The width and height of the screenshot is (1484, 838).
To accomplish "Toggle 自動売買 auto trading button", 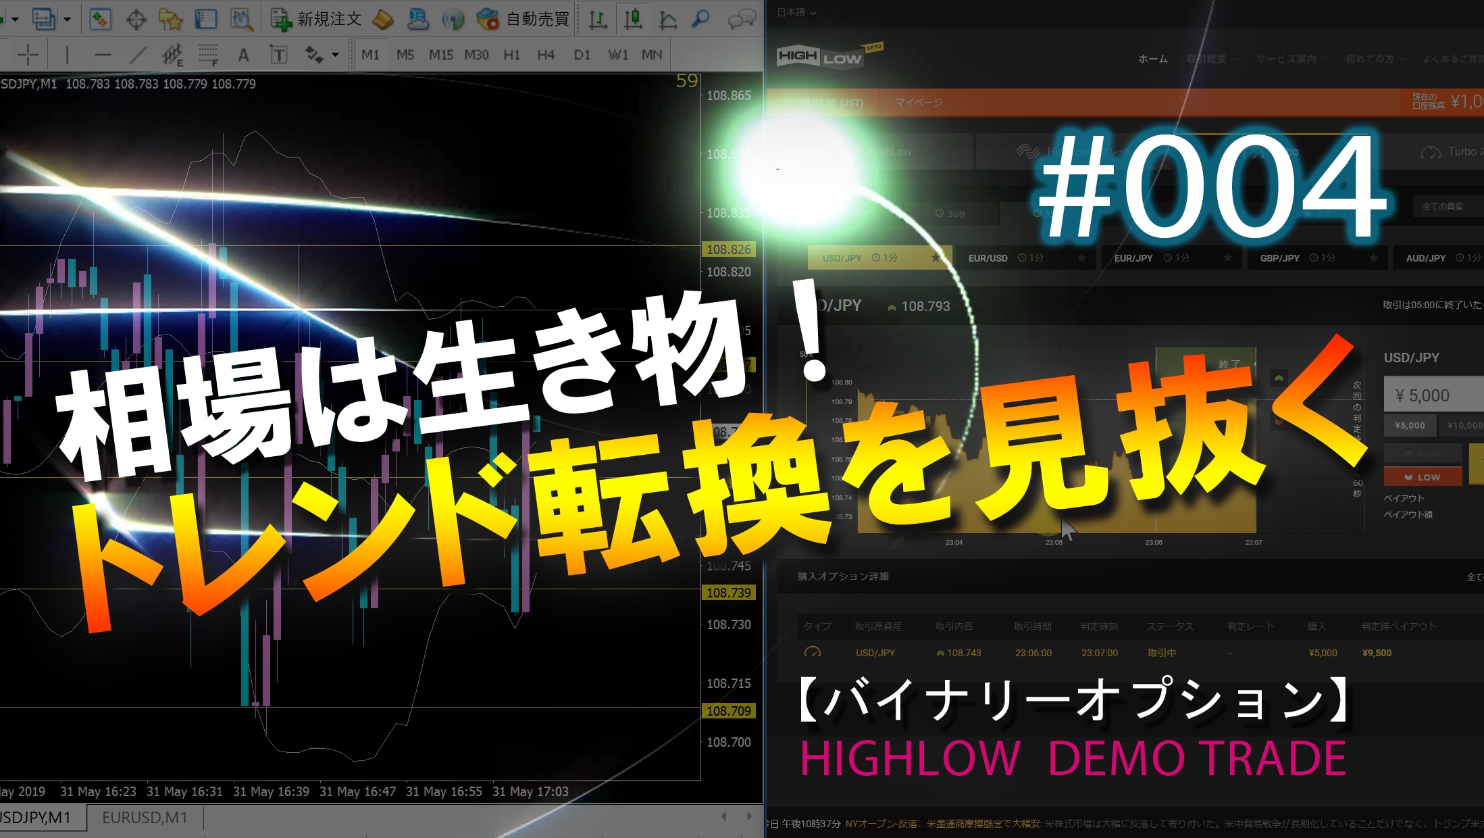I will click(523, 19).
